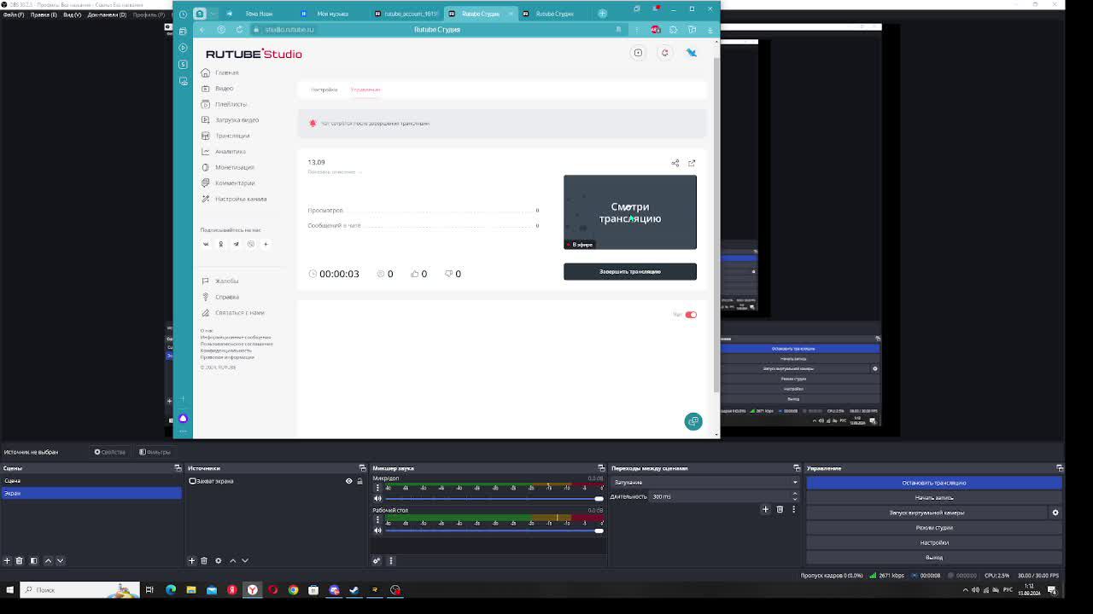The image size is (1093, 614).
Task: Add a new scene with plus icon
Action: tap(7, 560)
